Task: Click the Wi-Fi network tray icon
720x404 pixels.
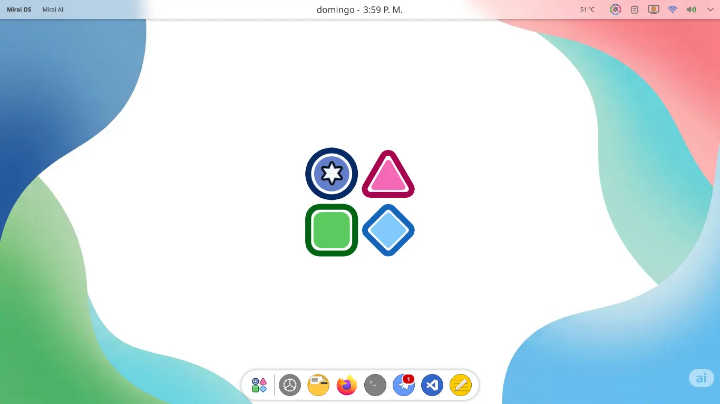Action: (x=672, y=9)
